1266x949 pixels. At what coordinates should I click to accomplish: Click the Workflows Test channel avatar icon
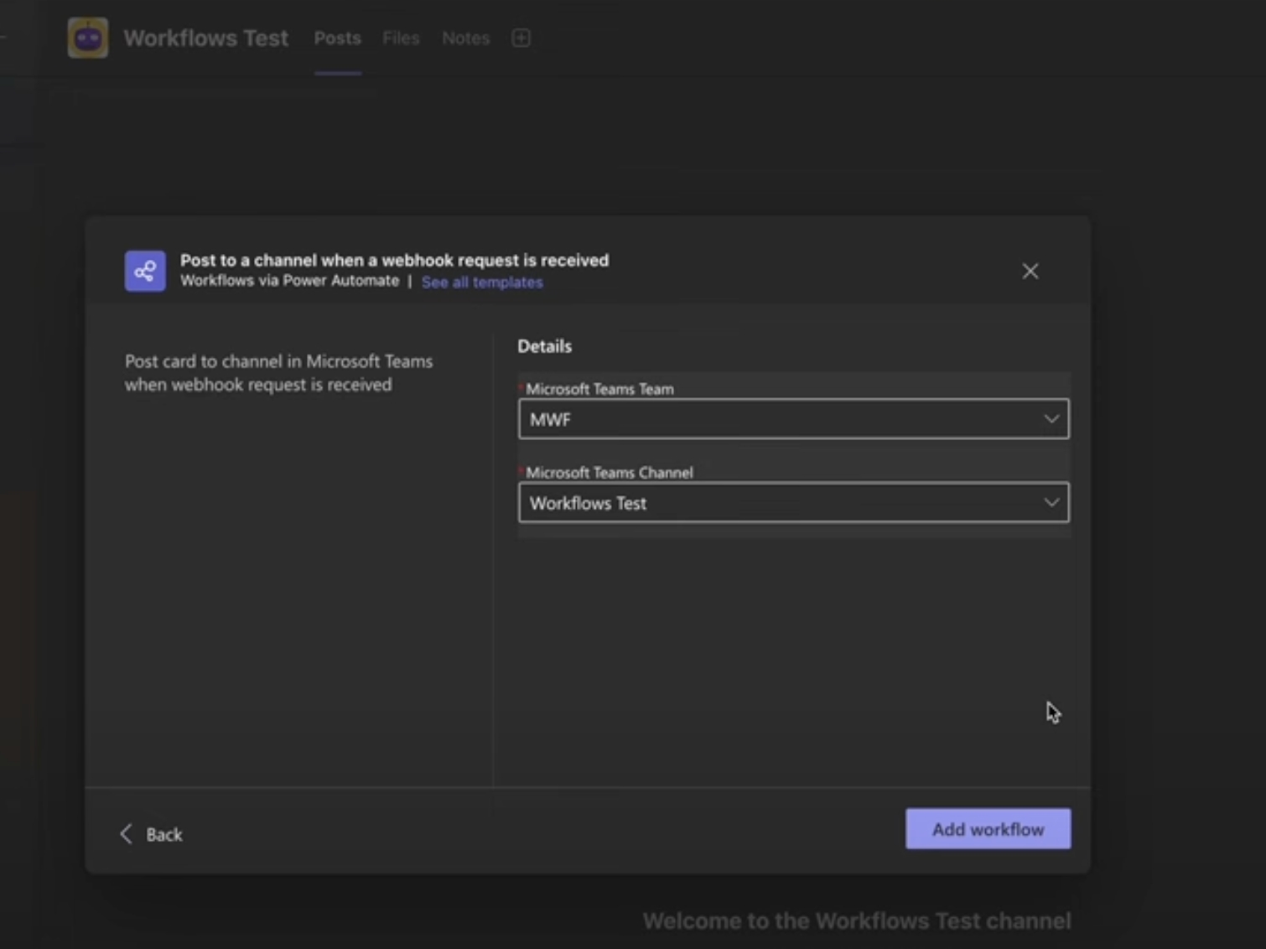pyautogui.click(x=88, y=39)
